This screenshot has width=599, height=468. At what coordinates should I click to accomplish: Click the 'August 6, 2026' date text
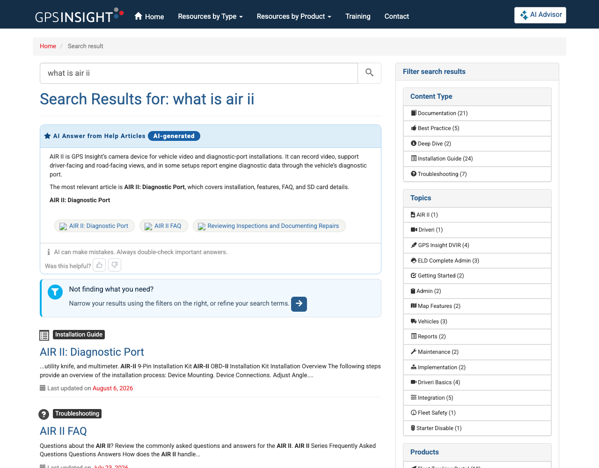[113, 388]
